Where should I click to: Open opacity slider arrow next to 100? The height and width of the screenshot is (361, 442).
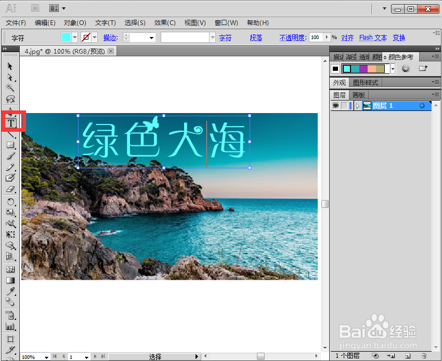[x=327, y=38]
